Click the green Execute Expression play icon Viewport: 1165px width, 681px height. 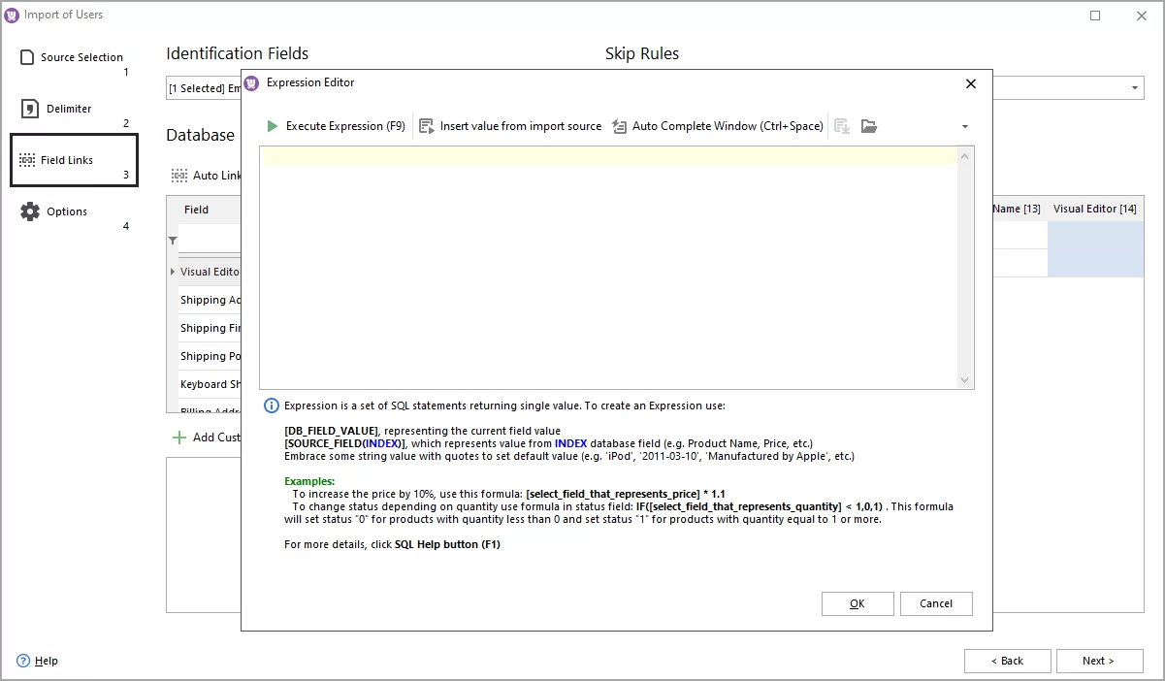click(273, 126)
